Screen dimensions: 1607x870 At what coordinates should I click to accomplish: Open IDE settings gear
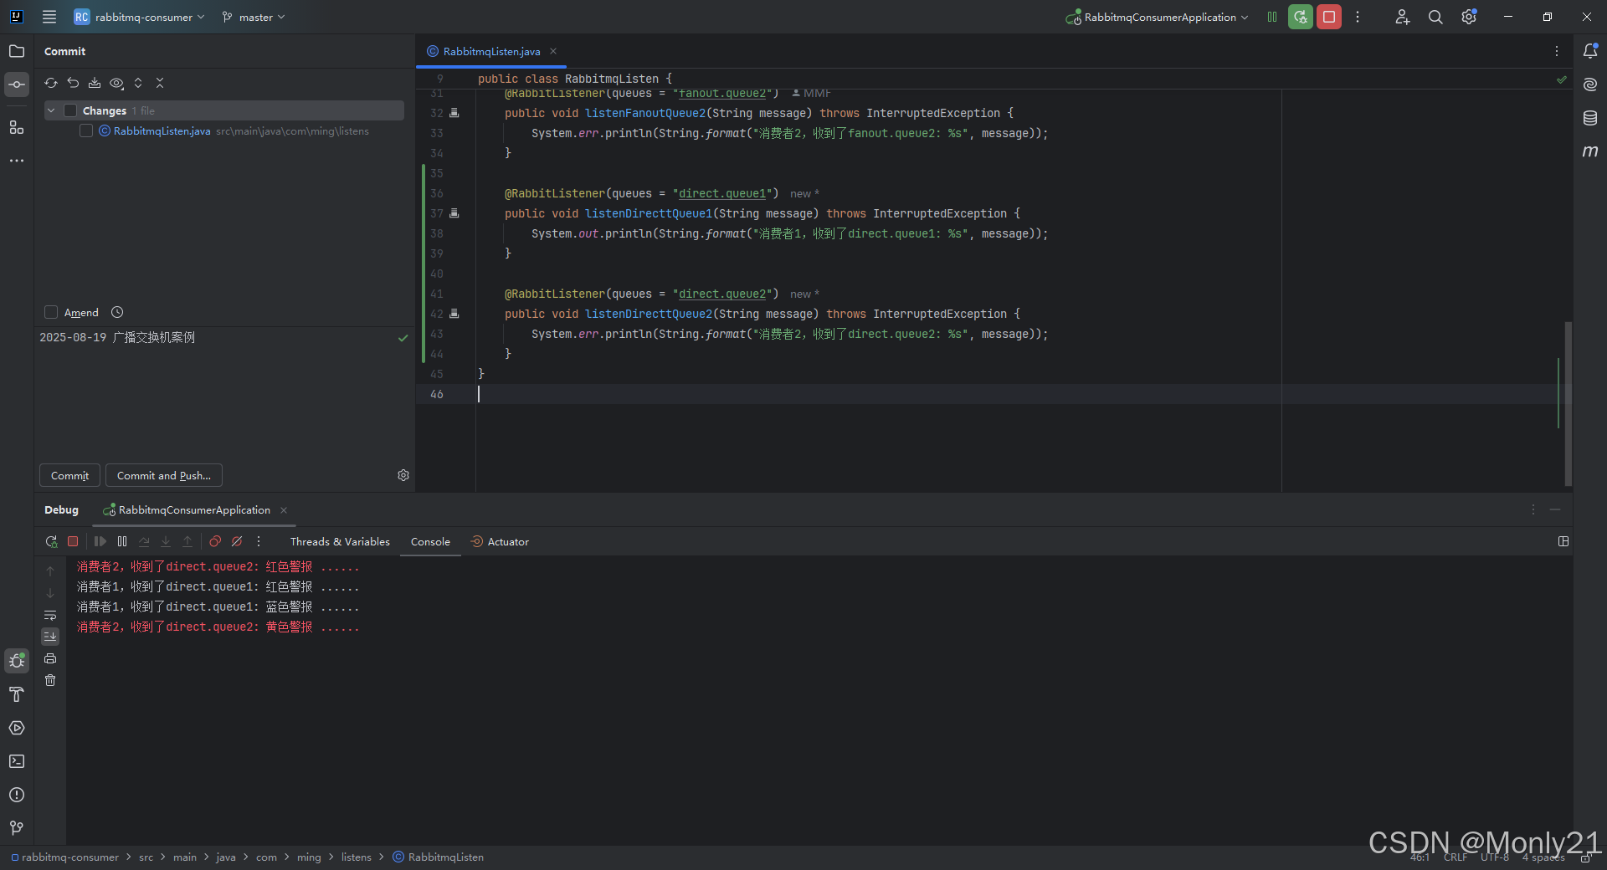tap(1469, 17)
